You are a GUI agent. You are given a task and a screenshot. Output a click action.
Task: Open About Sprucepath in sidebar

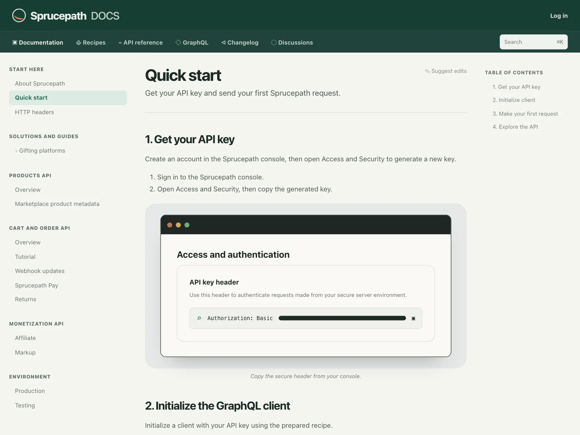(40, 83)
